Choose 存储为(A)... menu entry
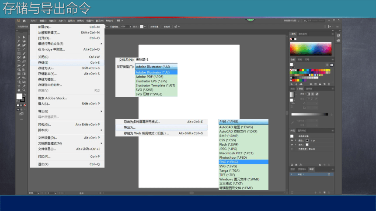This screenshot has height=211, width=376. tap(67, 68)
